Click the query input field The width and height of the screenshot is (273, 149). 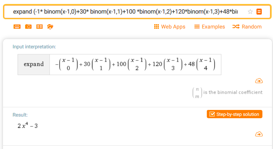pos(125,12)
